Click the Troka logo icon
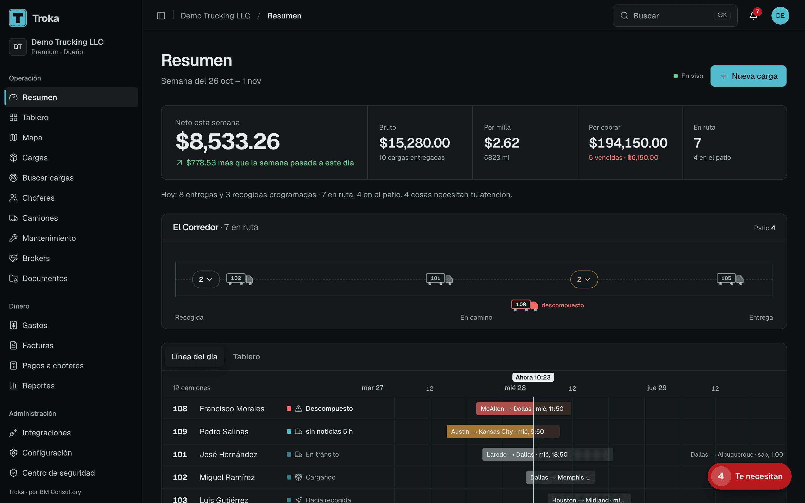Image resolution: width=805 pixels, height=503 pixels. click(18, 18)
